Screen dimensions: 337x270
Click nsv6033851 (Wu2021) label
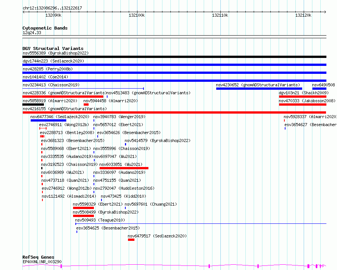point(121,164)
